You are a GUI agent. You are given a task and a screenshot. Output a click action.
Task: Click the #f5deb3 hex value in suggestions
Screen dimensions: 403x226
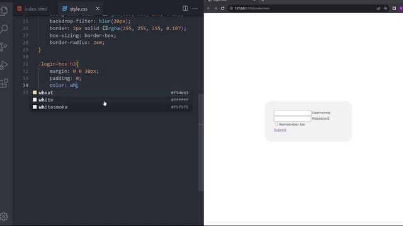point(179,92)
